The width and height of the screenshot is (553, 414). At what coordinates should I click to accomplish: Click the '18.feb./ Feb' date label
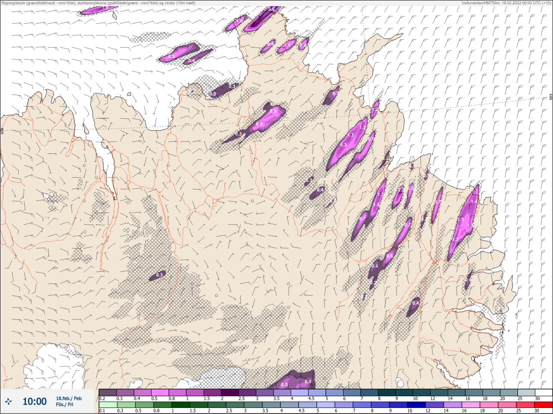click(69, 398)
